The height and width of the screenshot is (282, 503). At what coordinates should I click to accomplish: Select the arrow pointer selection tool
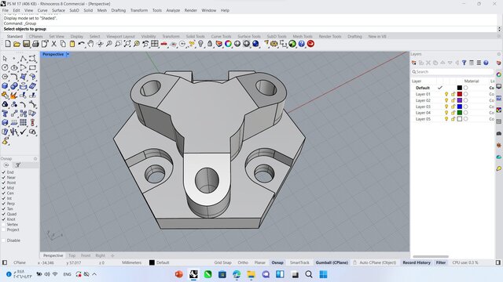pos(5,59)
